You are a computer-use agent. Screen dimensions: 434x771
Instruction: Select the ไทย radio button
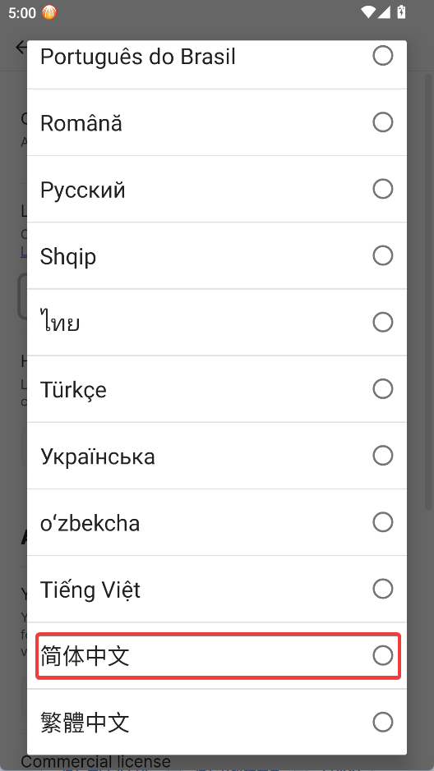(382, 322)
